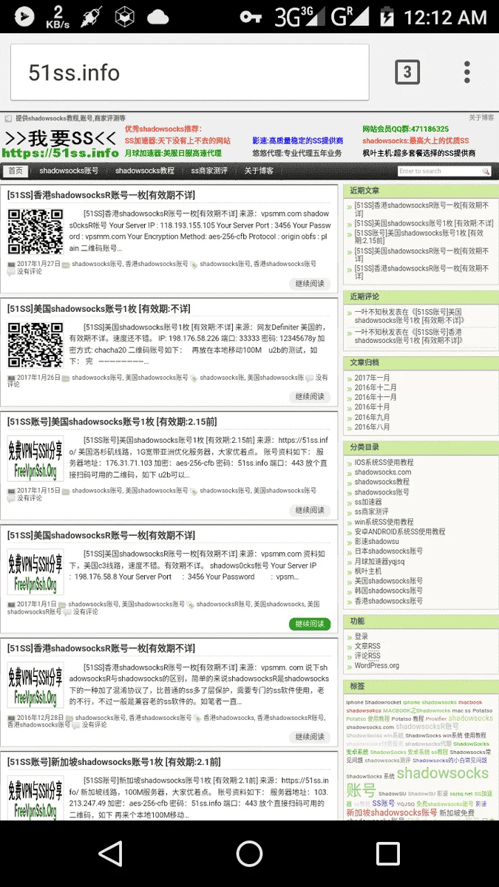The width and height of the screenshot is (499, 887).
Task: Open category 影速shadowsu
Action: tap(376, 541)
